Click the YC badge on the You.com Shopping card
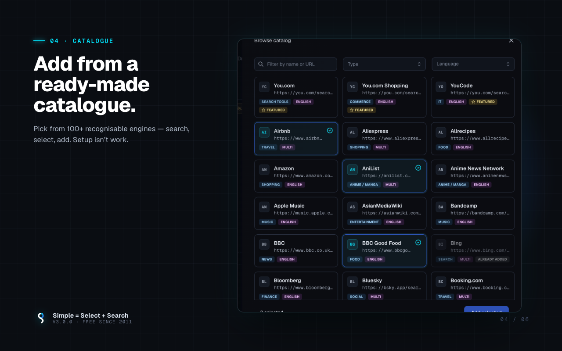562x351 pixels. [353, 87]
